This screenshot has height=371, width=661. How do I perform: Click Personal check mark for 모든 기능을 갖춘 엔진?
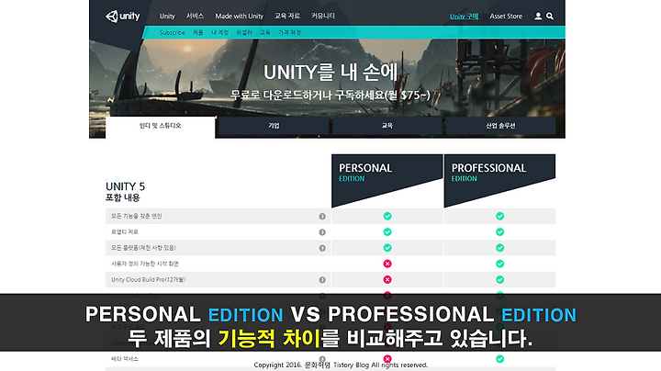click(387, 216)
